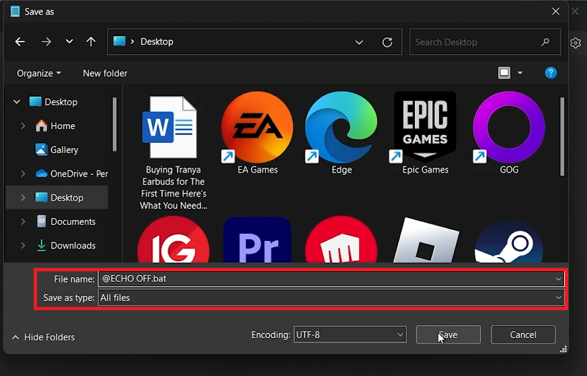The image size is (587, 376).
Task: Toggle Hide Folders pane
Action: [43, 337]
